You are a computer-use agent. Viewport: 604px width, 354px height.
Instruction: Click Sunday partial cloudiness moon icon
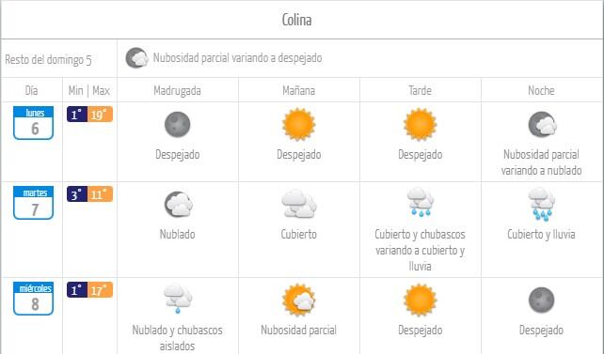(x=136, y=58)
